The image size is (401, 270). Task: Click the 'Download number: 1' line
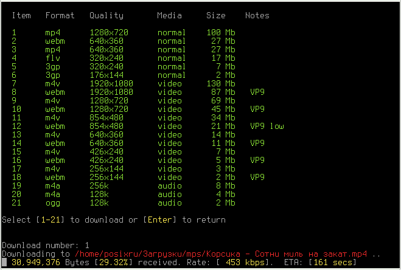coord(46,246)
